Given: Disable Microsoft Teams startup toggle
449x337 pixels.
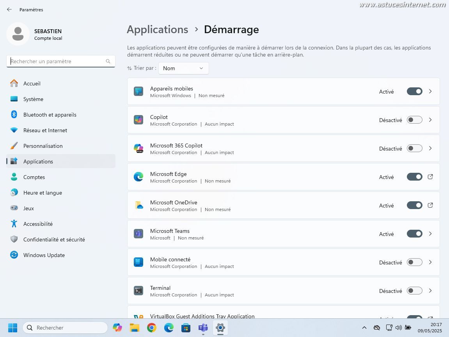Looking at the screenshot, I should 414,234.
